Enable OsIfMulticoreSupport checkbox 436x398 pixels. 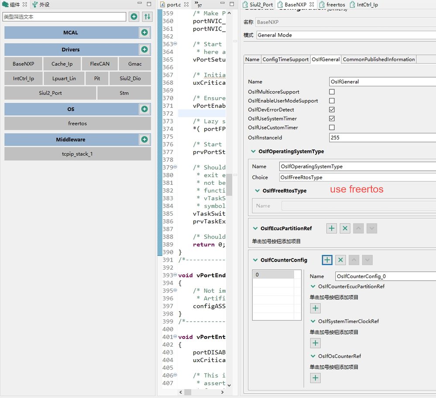[x=332, y=92]
